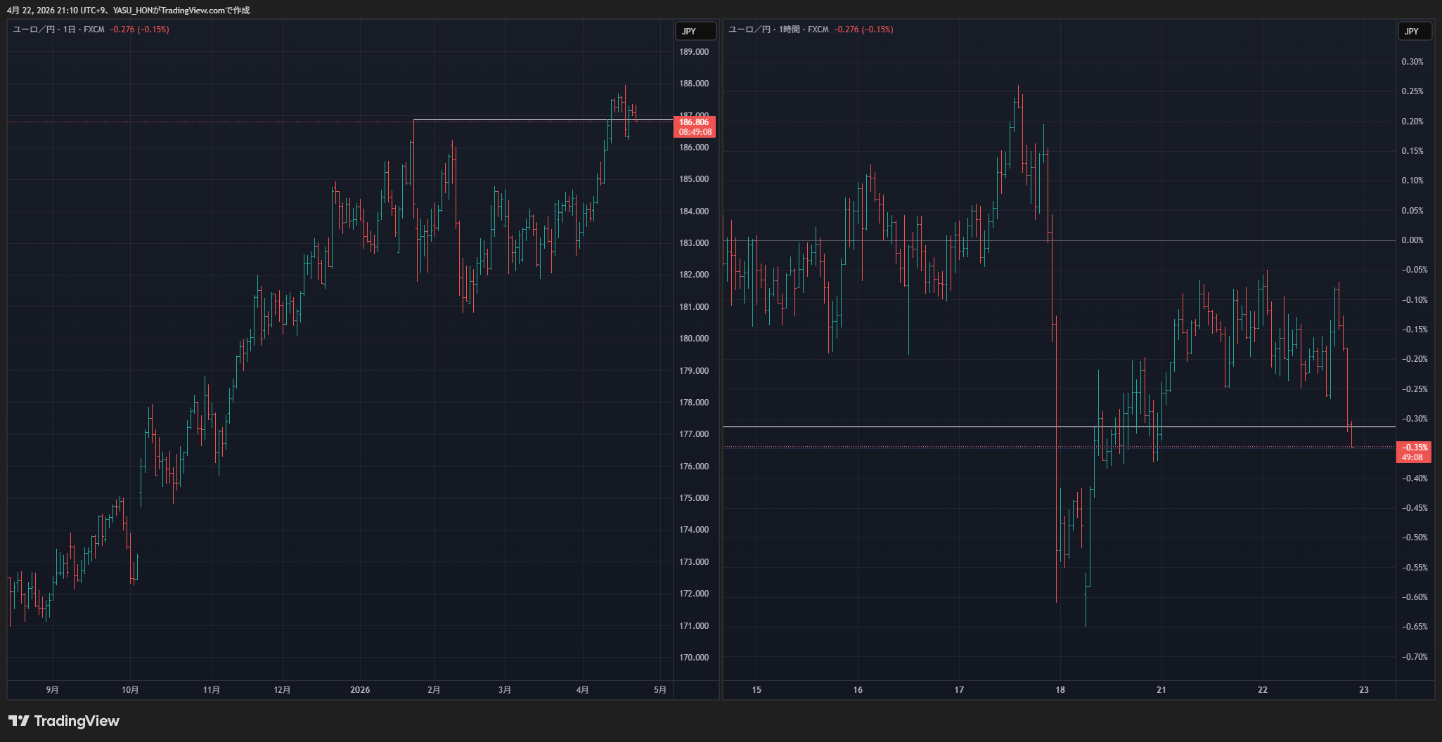
Task: Click right chart title ユーロ/円・1時間・FXCM
Action: [x=778, y=30]
